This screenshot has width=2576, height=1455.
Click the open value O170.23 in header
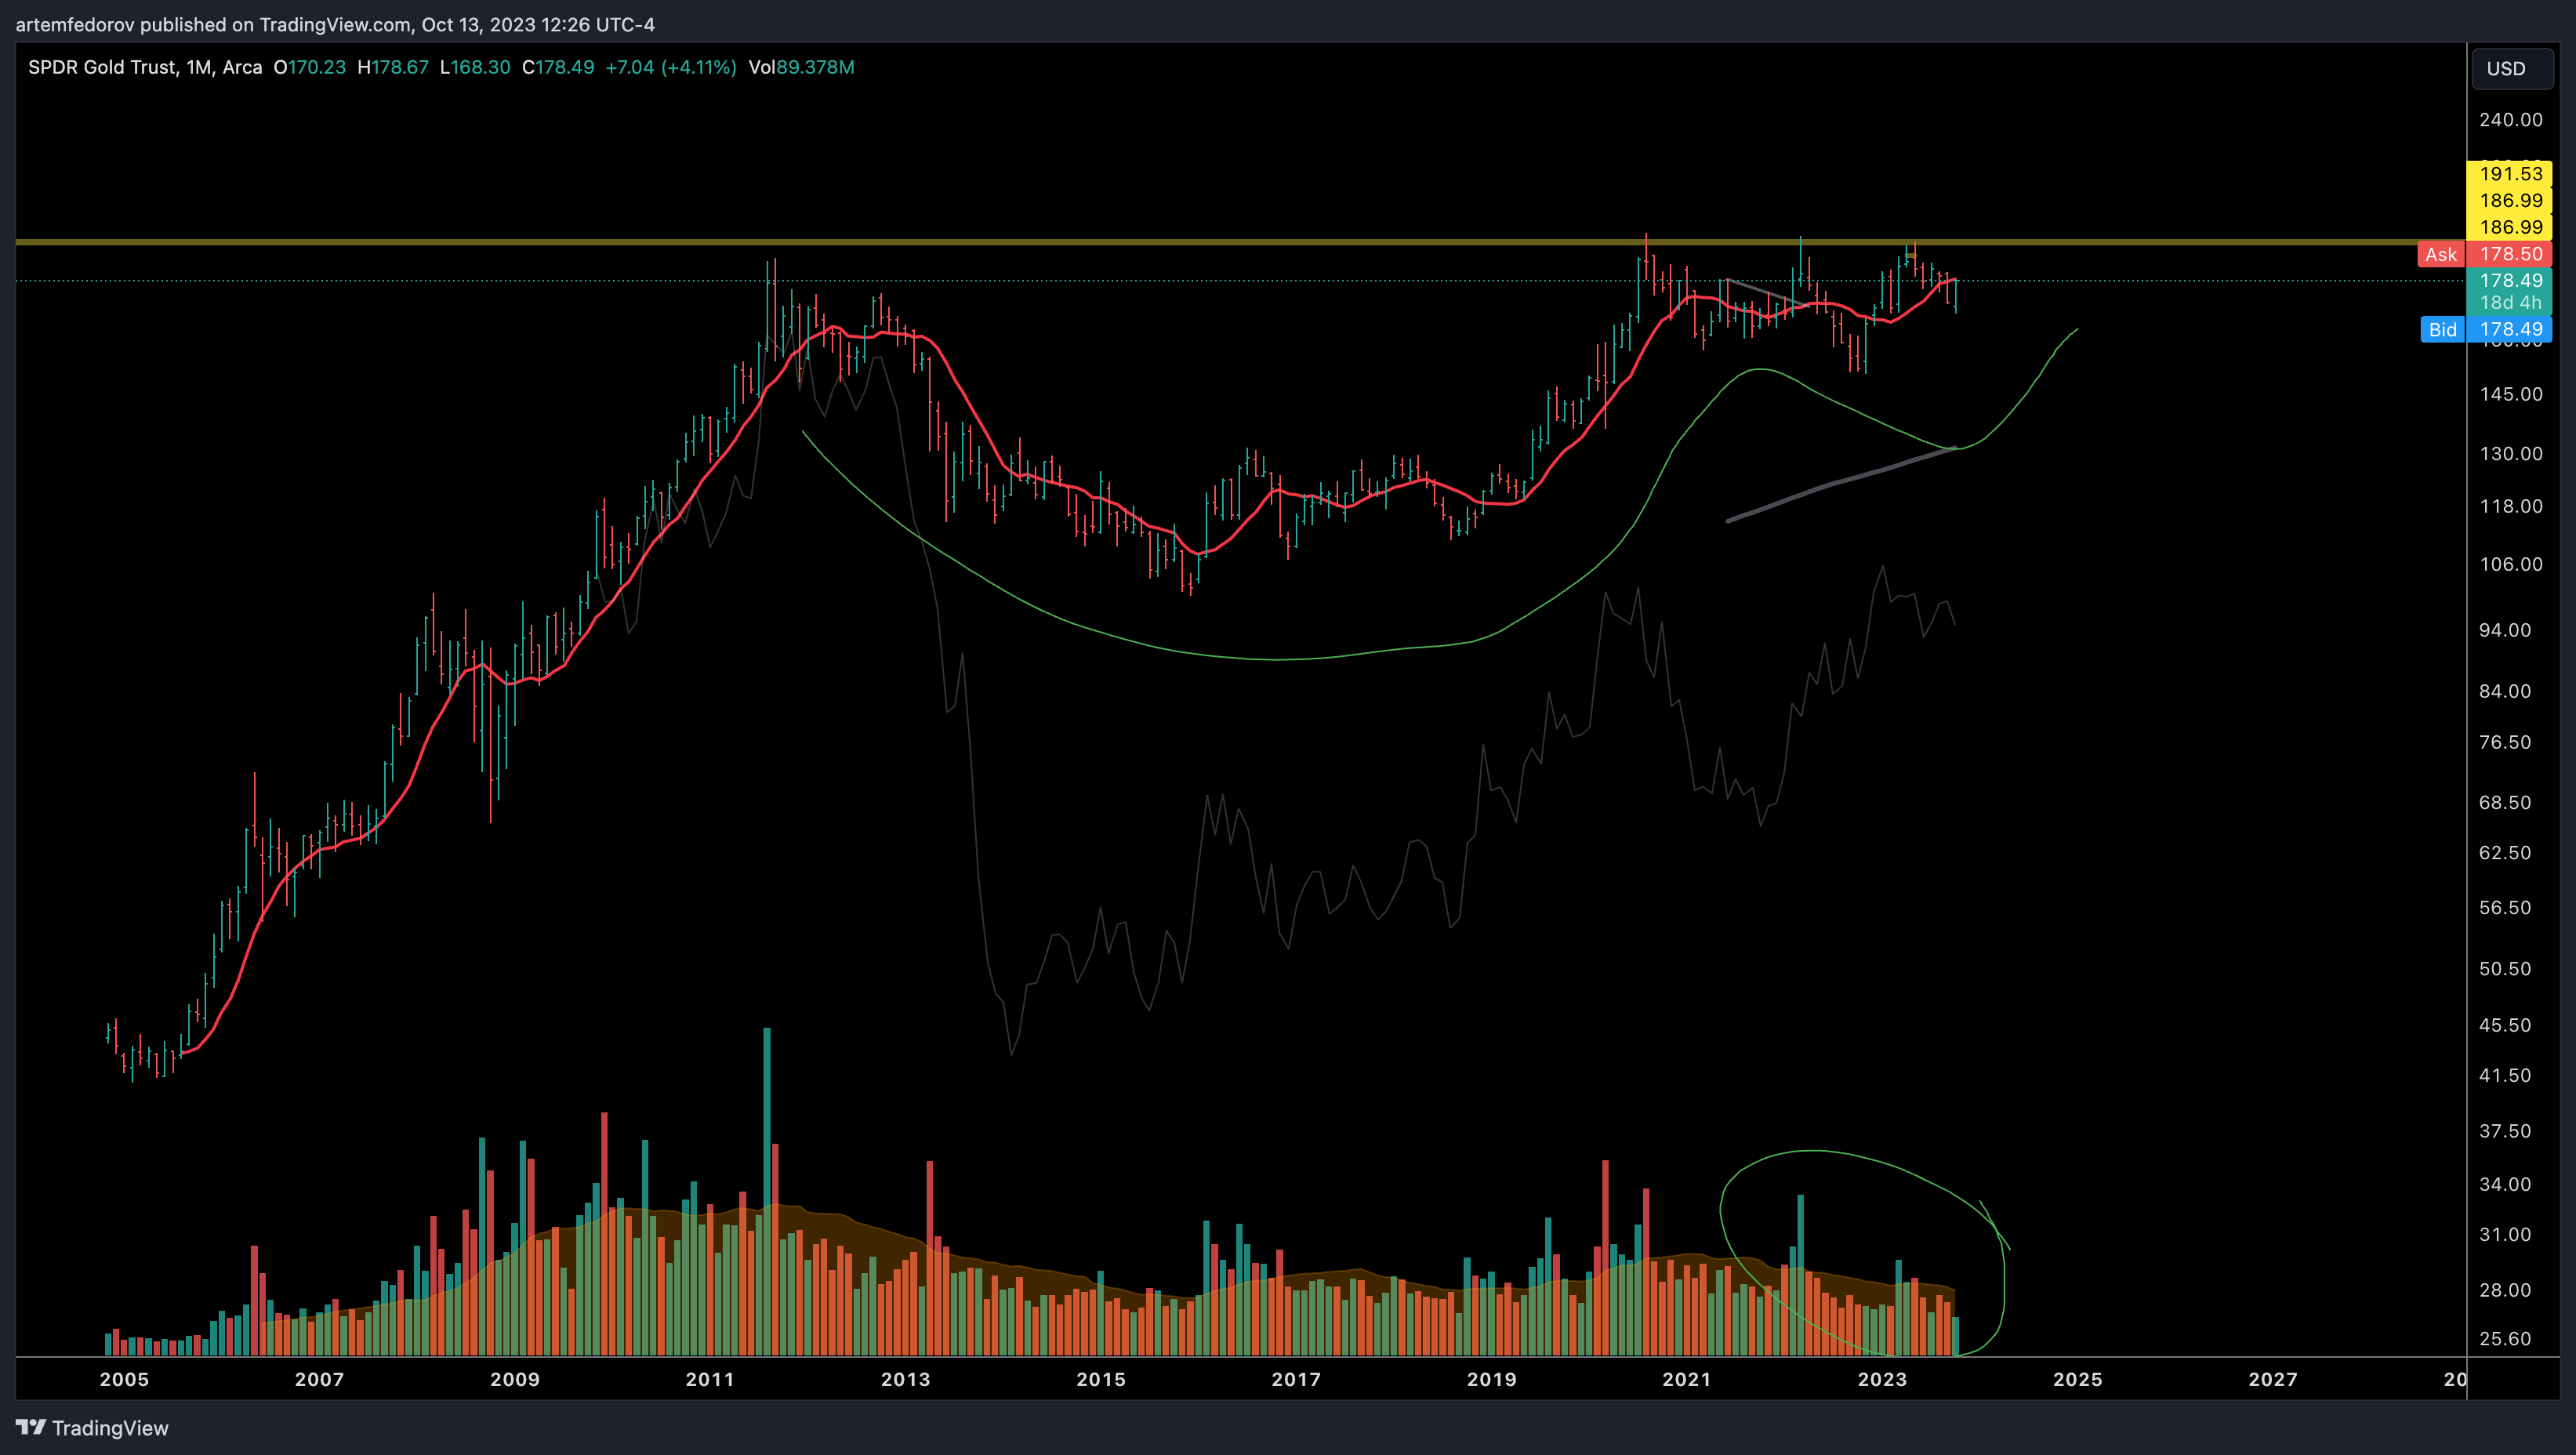[310, 67]
